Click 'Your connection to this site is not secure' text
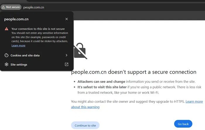 coord(38,29)
